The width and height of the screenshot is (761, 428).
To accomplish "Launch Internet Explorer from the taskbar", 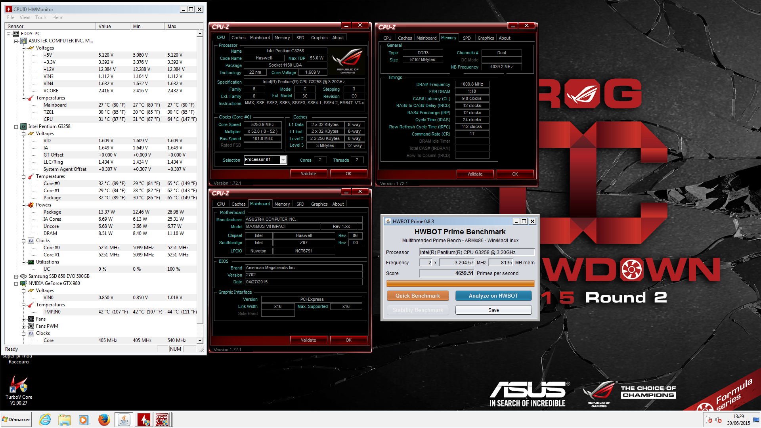I will pos(45,420).
